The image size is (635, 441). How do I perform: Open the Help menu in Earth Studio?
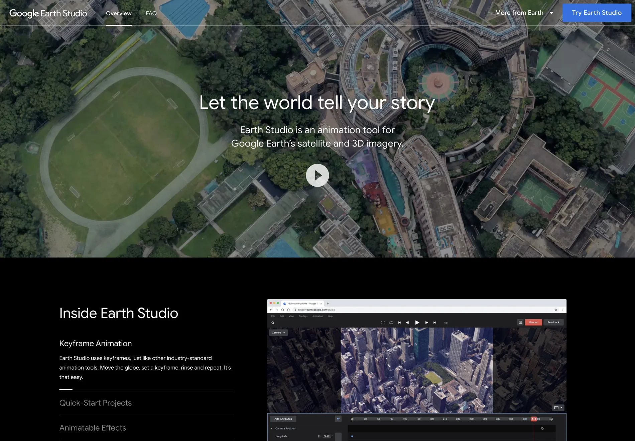tap(330, 316)
